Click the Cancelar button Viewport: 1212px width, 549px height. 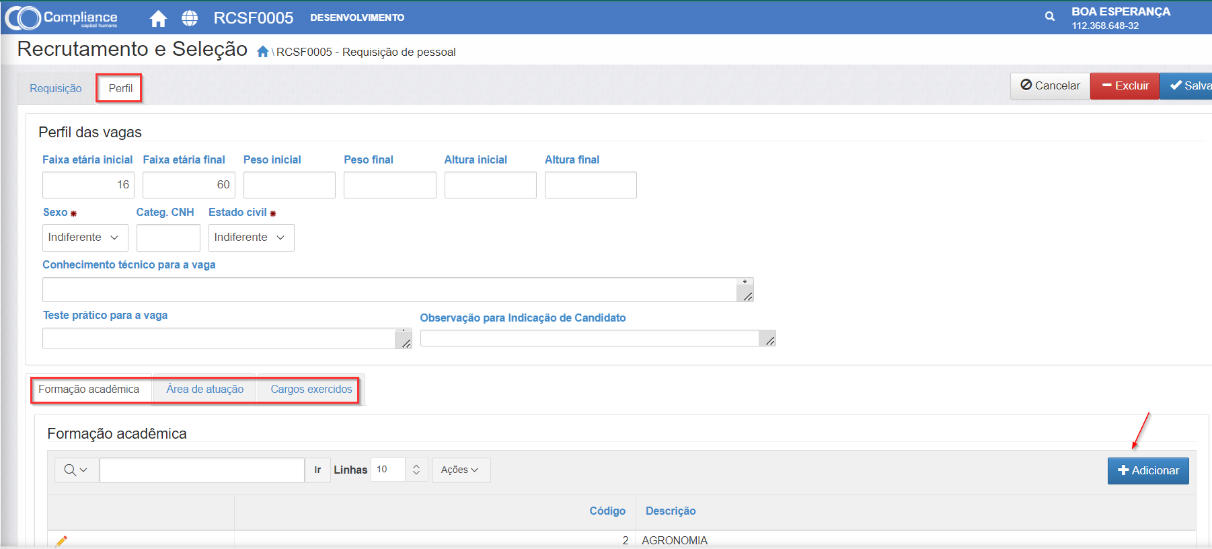1050,86
